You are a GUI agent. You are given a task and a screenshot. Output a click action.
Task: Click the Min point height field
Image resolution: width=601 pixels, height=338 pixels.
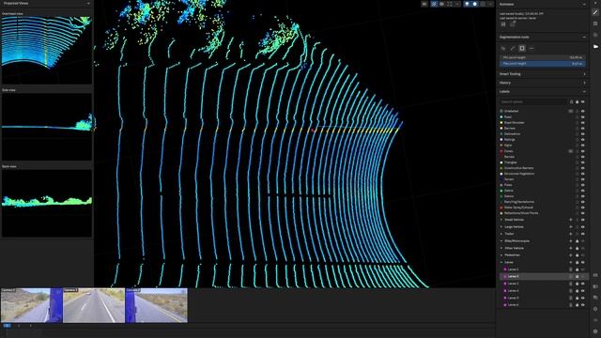543,57
